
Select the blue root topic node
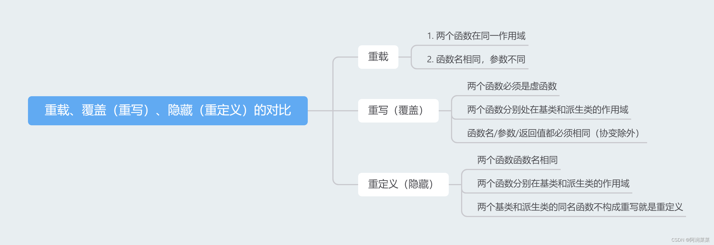click(x=168, y=110)
